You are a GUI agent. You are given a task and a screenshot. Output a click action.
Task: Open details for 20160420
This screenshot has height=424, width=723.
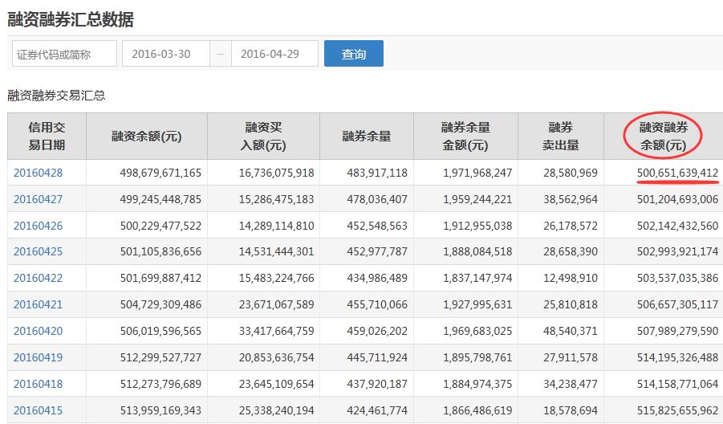tap(38, 331)
